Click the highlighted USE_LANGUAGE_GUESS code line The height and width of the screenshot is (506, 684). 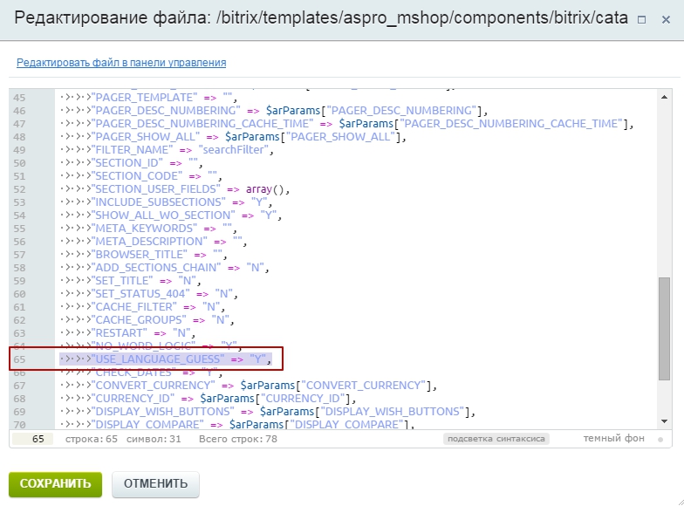(166, 359)
